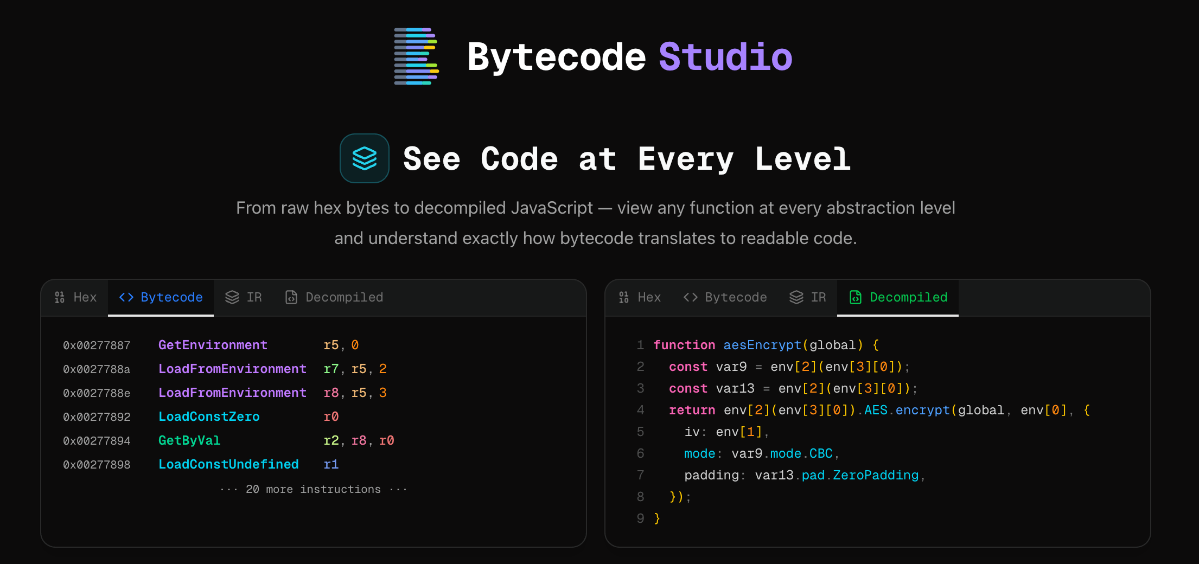The height and width of the screenshot is (564, 1199).
Task: Click the hex grid icon on left panel's Hex tab
Action: [x=60, y=297]
